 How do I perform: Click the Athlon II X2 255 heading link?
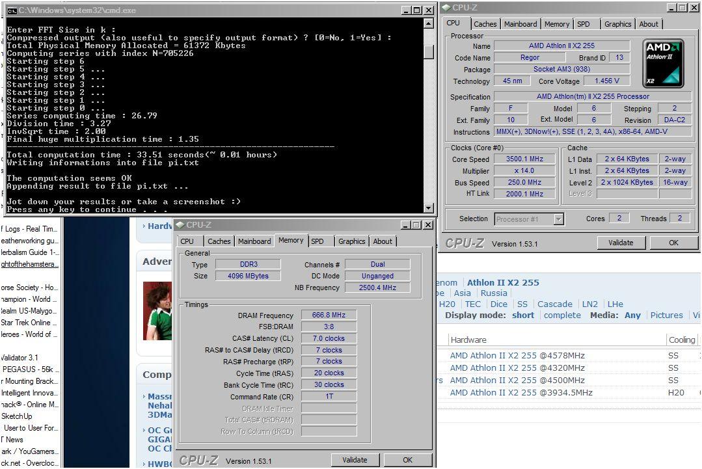click(503, 282)
